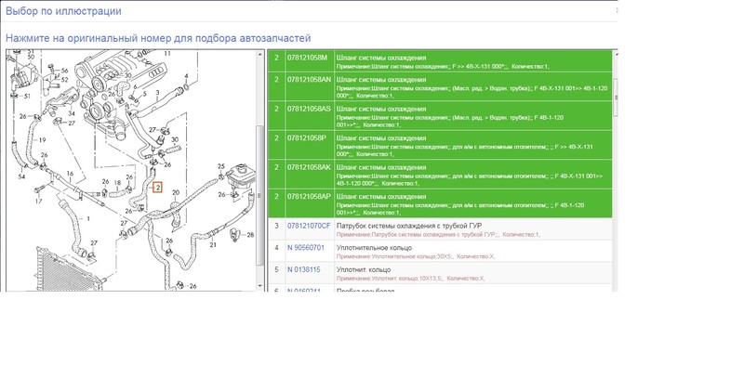Open part number 078121058P
Viewport: 744px width, 391px height.
coord(306,138)
